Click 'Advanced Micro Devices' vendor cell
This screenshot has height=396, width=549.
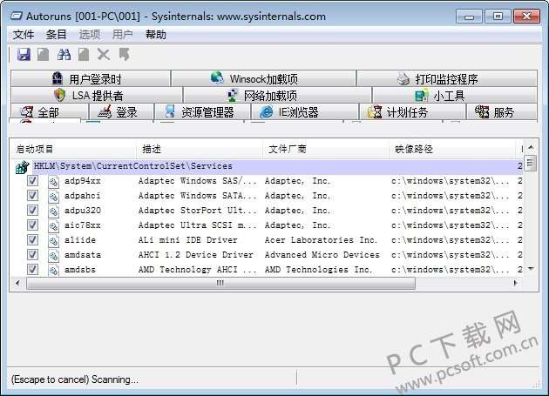click(322, 255)
